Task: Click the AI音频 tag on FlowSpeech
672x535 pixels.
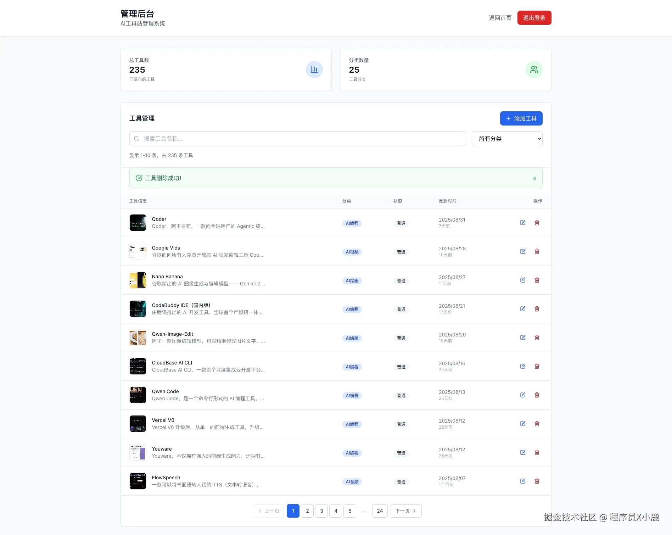Action: coord(352,482)
